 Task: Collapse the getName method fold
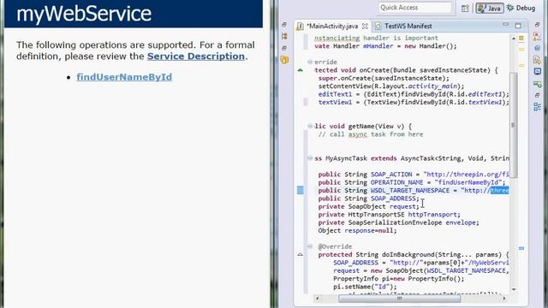point(310,126)
